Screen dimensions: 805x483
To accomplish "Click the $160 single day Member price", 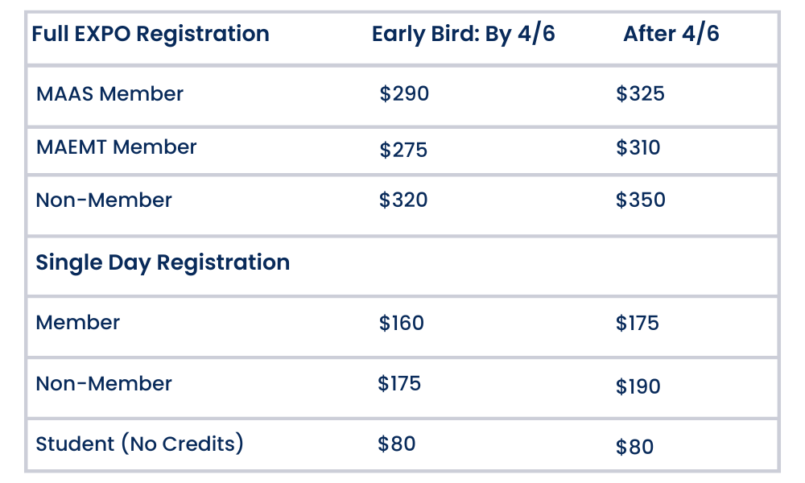I will pos(402,324).
